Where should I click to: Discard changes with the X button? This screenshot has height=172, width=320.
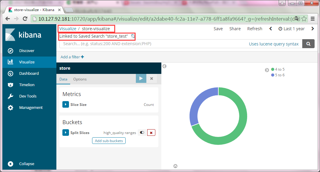(x=152, y=79)
